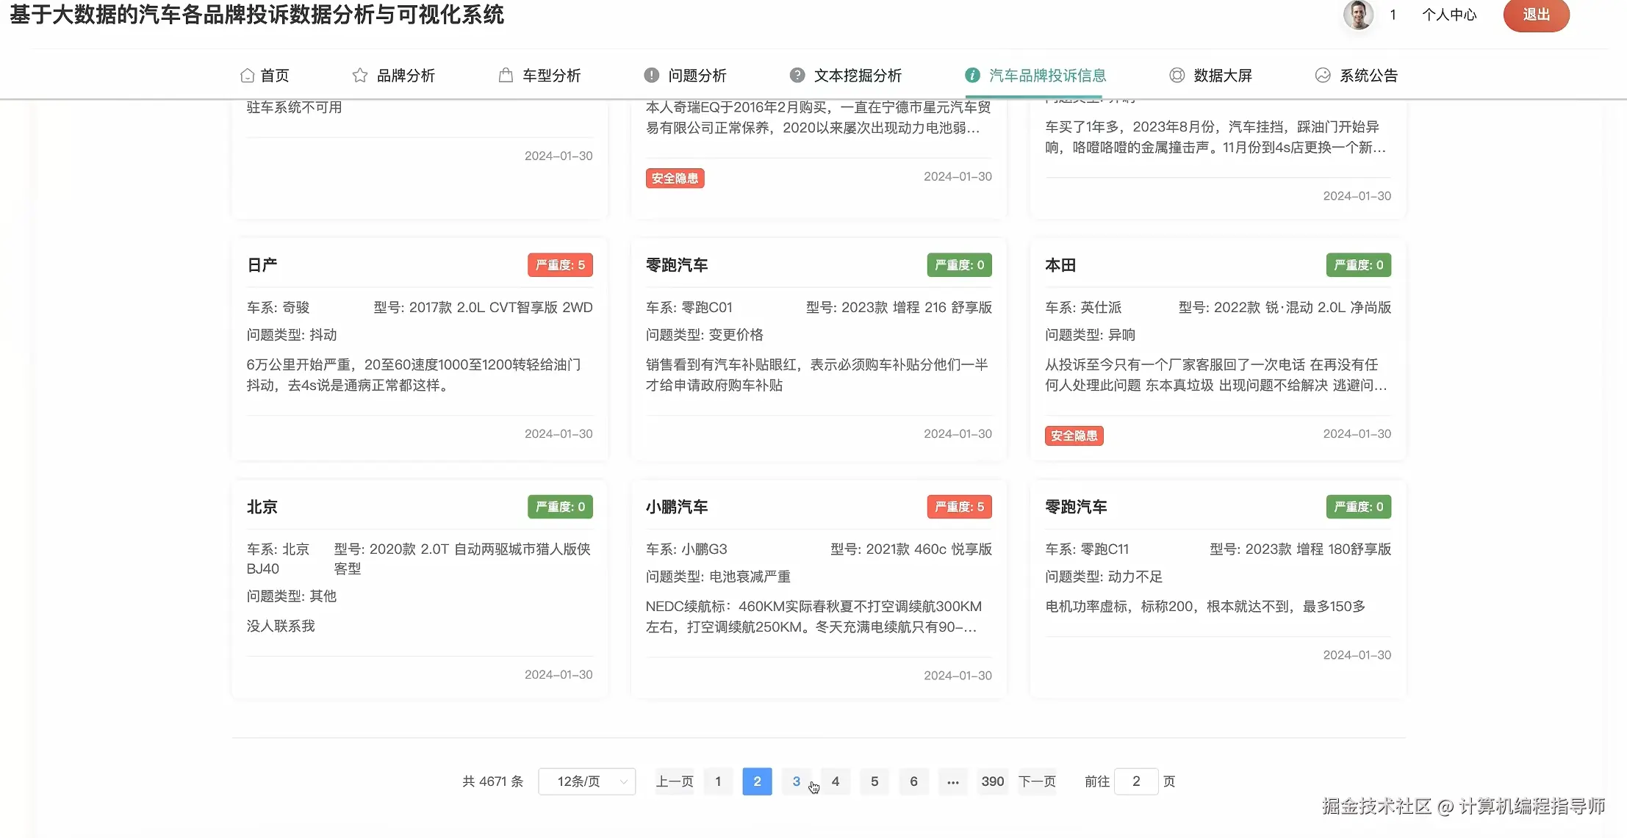Image resolution: width=1627 pixels, height=838 pixels.
Task: Click the info icon beside 汽车品牌投诉信息
Action: pyautogui.click(x=973, y=75)
